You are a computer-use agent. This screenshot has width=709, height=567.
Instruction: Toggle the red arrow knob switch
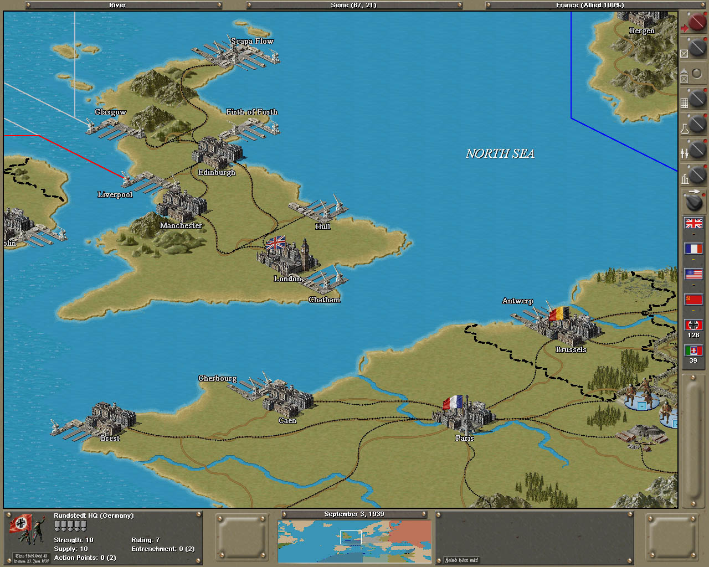pos(696,23)
